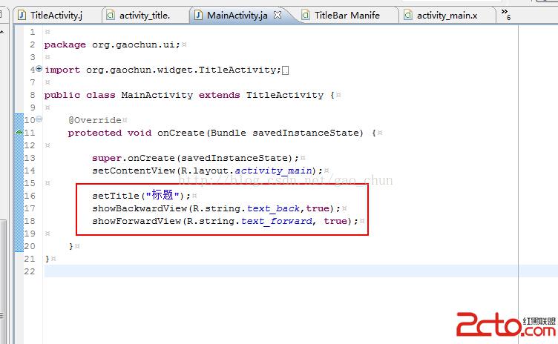Expand folded imports at line 4

coord(39,69)
